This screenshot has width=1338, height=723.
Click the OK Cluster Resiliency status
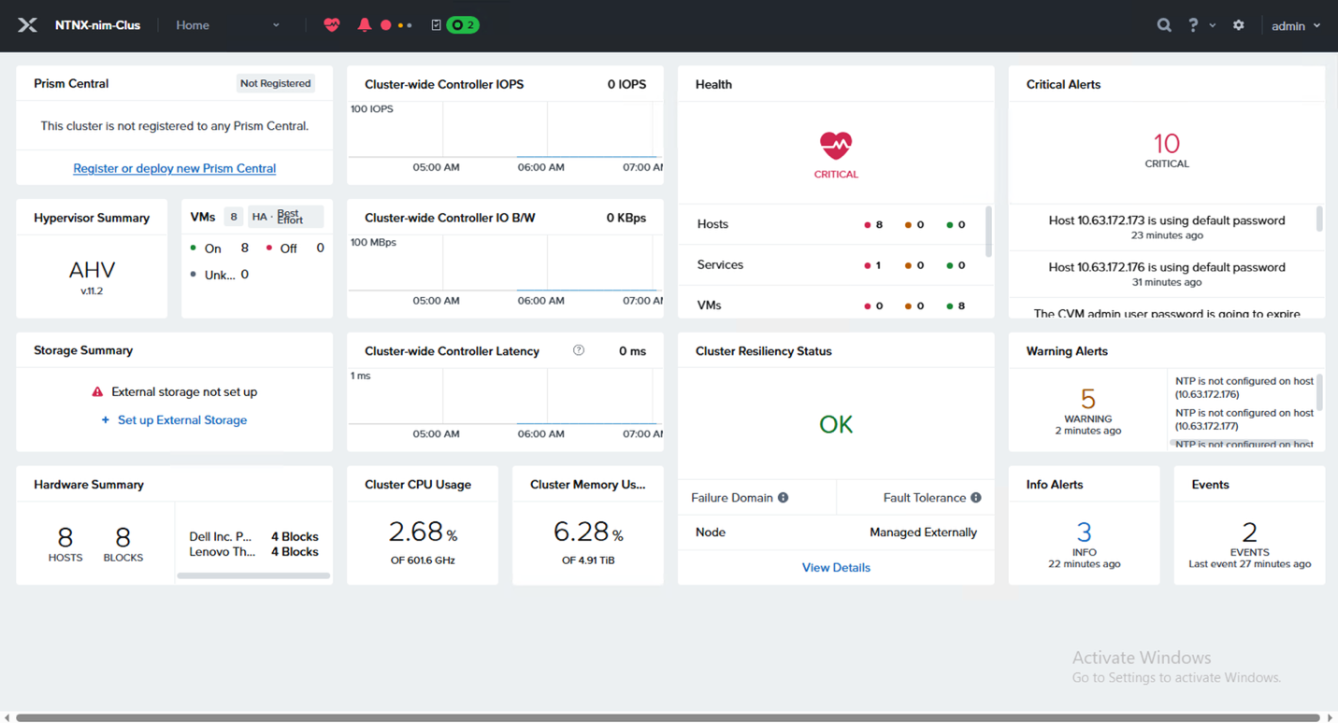836,425
